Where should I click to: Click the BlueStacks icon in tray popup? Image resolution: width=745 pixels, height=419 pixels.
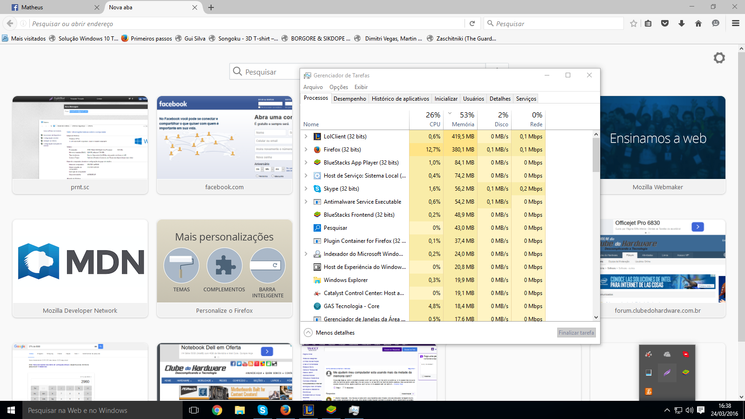coord(686,372)
